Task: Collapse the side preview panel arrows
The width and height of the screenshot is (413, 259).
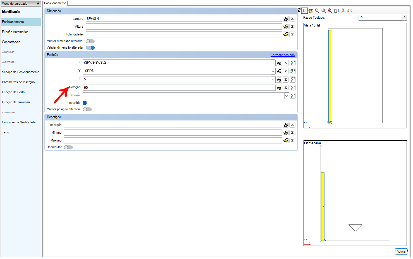Action: click(299, 10)
